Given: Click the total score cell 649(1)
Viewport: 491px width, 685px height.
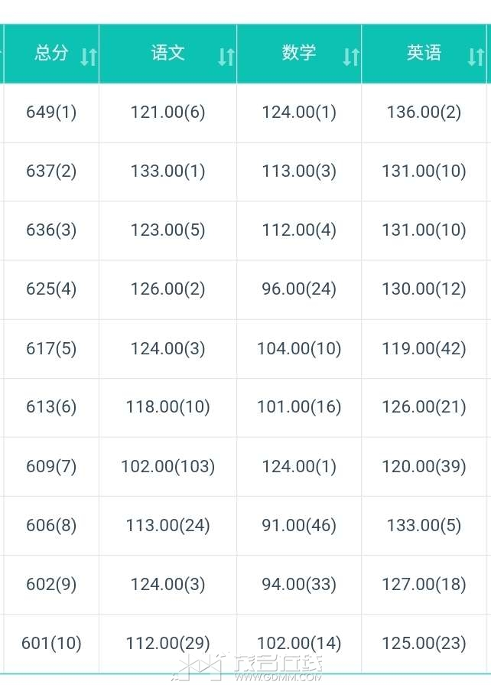Looking at the screenshot, I should (51, 112).
